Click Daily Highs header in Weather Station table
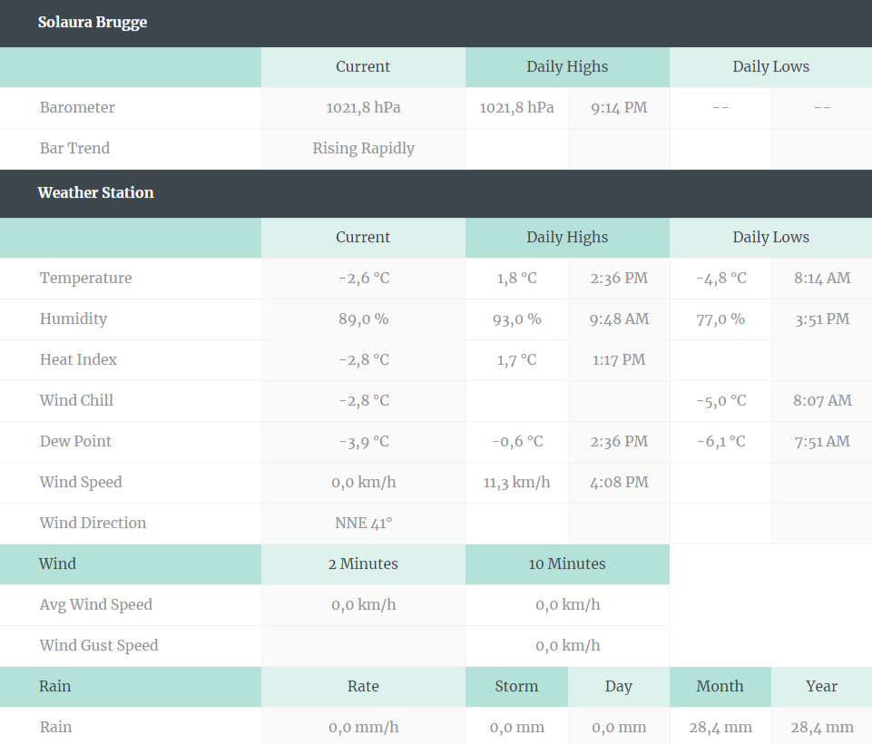 567,238
